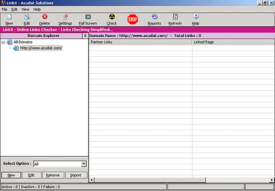The image size is (275, 191).
Task: Click the Edit button in Domain Explorer
Action: 31,175
